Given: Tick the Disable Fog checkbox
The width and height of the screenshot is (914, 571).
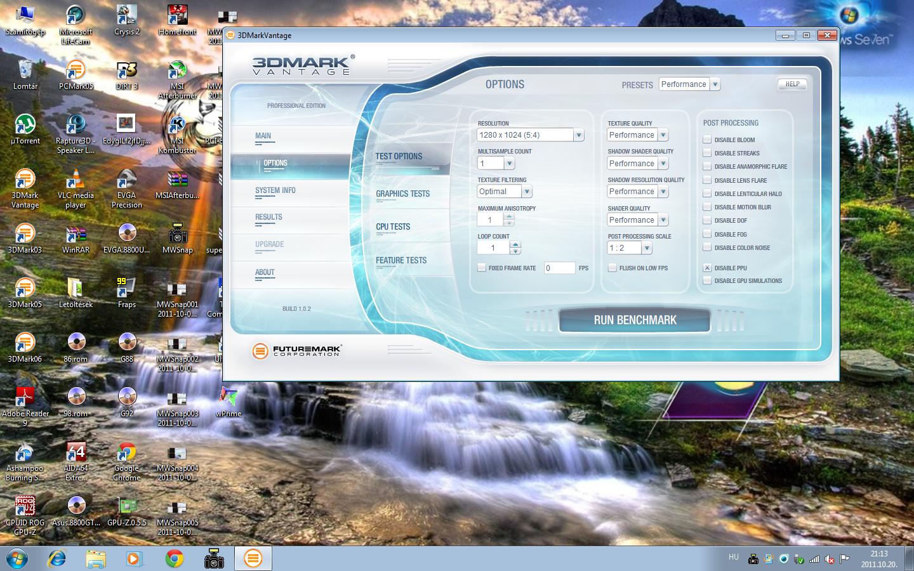Looking at the screenshot, I should click(x=707, y=234).
